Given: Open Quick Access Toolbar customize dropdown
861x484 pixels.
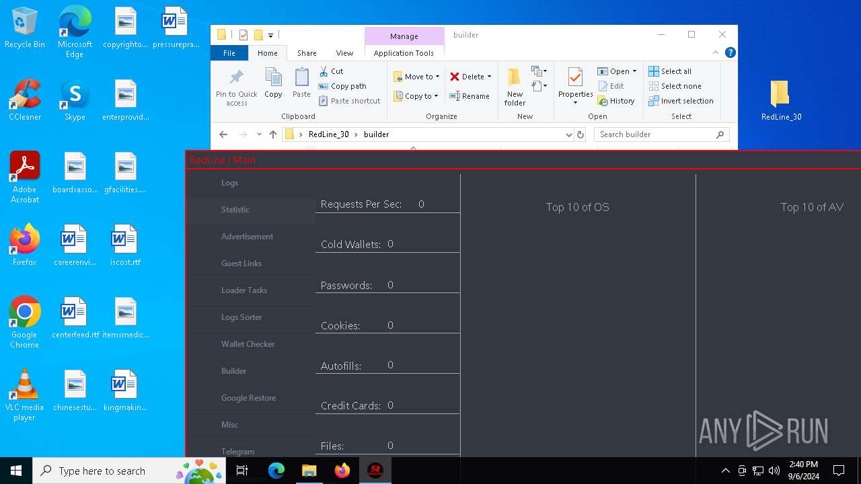Looking at the screenshot, I should 270,35.
